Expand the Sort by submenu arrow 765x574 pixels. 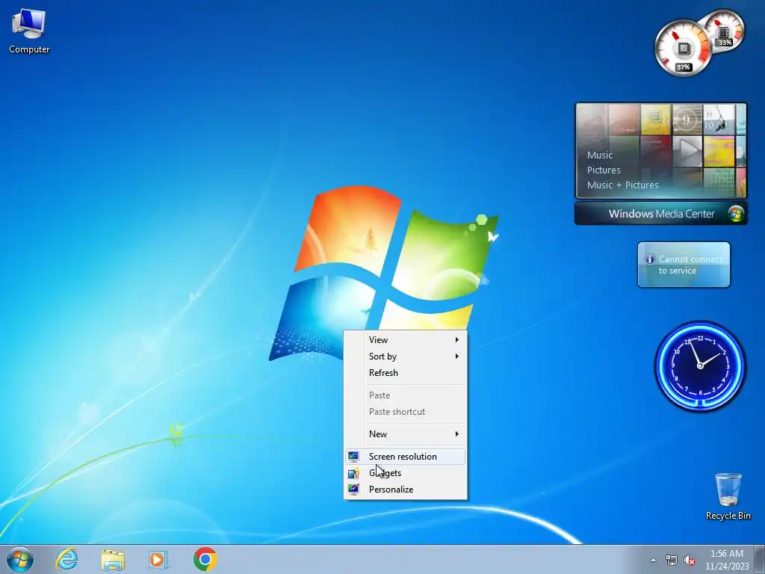pyautogui.click(x=456, y=357)
